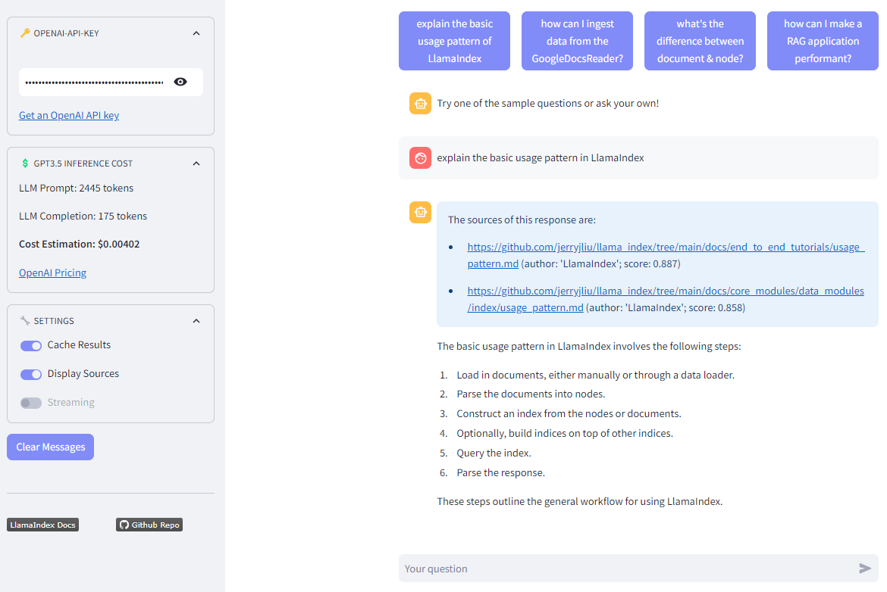Open the LlamaIndex Docs badge
Viewport: 887px width, 592px height.
coord(43,525)
